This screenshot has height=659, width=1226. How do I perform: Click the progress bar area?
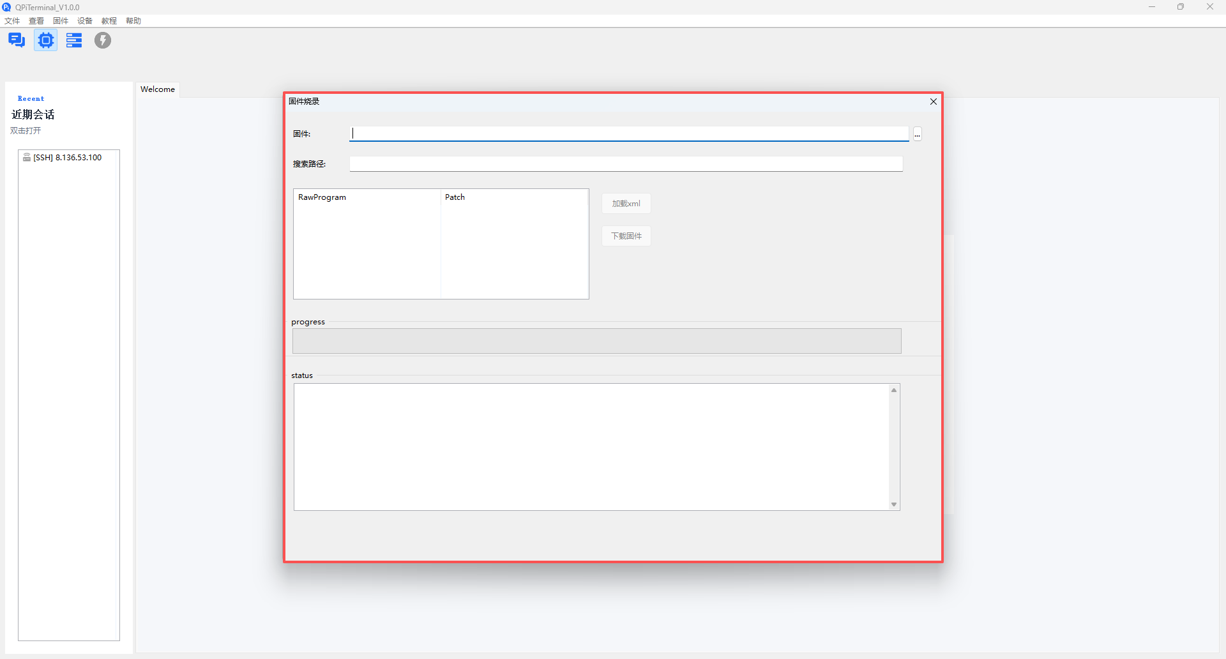pyautogui.click(x=597, y=341)
